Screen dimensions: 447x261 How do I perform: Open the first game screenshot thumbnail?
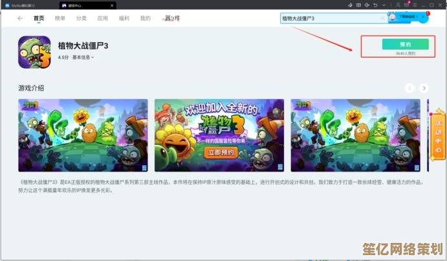click(x=83, y=135)
